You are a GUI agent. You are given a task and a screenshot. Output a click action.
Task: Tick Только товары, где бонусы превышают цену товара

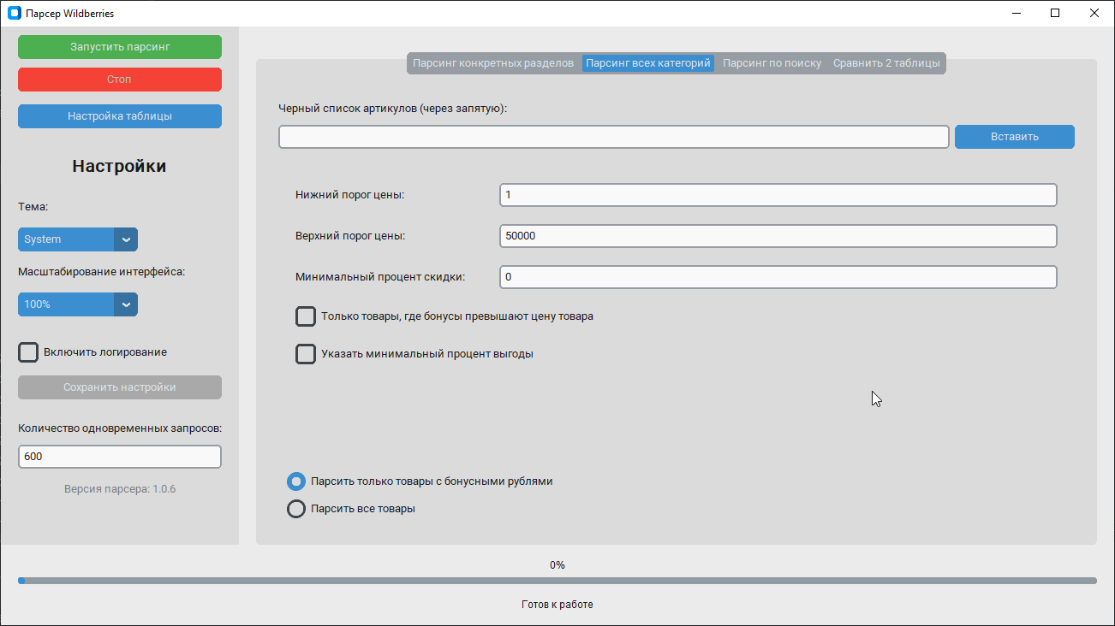tap(306, 316)
